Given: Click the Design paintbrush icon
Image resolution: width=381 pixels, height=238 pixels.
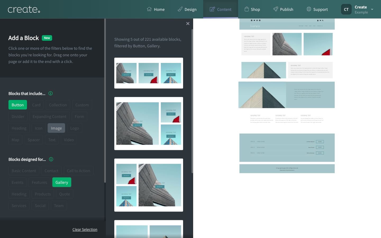Looking at the screenshot, I should [x=180, y=9].
